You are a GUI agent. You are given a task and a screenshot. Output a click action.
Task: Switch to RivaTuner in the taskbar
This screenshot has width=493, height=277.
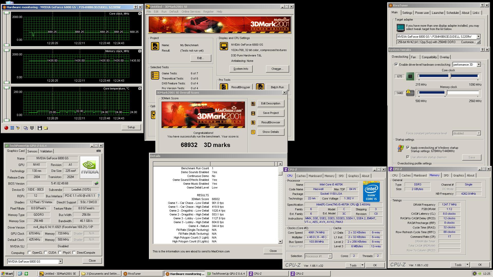tap(143, 274)
